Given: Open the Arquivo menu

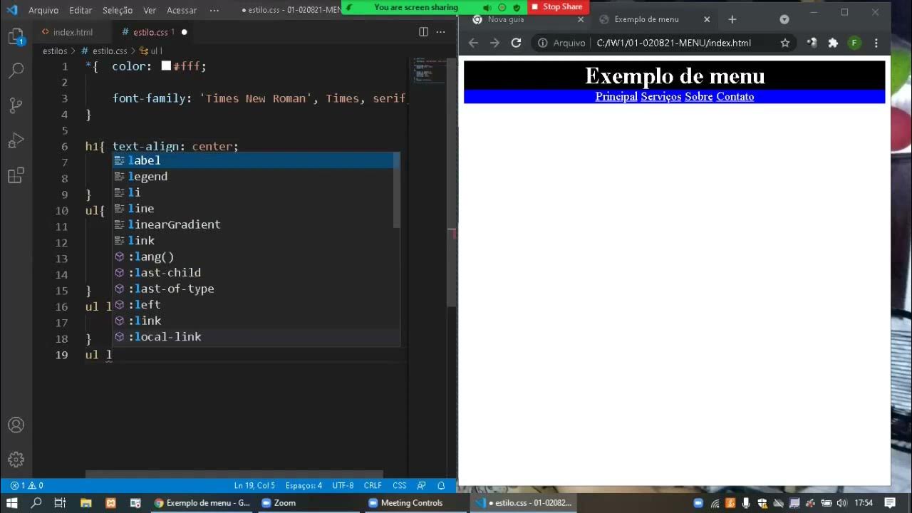Looking at the screenshot, I should pos(43,10).
